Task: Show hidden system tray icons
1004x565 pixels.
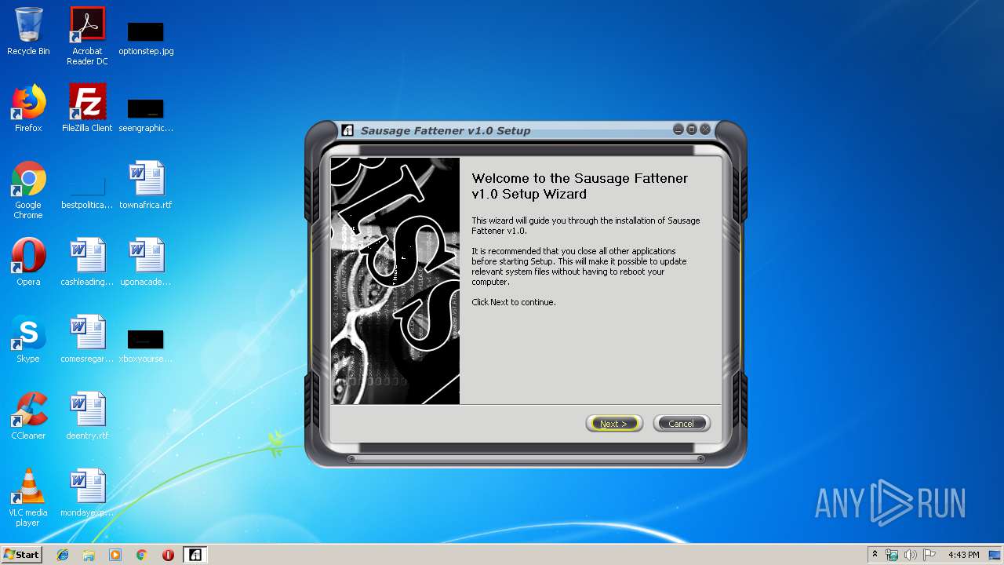Action: [875, 555]
